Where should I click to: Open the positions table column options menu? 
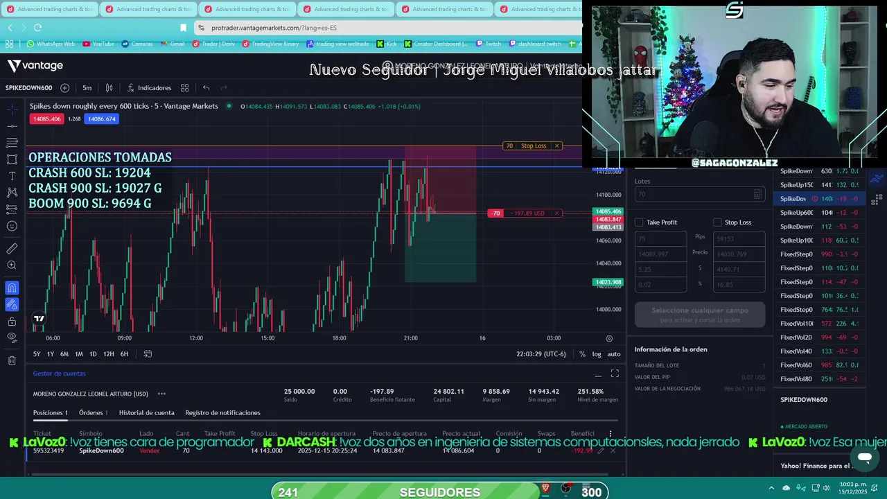click(x=611, y=434)
